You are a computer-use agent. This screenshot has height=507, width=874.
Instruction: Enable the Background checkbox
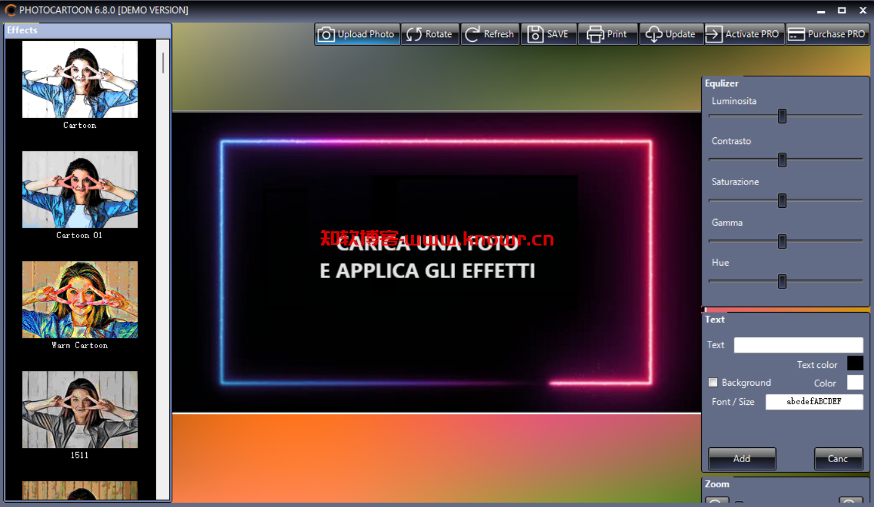pos(713,382)
